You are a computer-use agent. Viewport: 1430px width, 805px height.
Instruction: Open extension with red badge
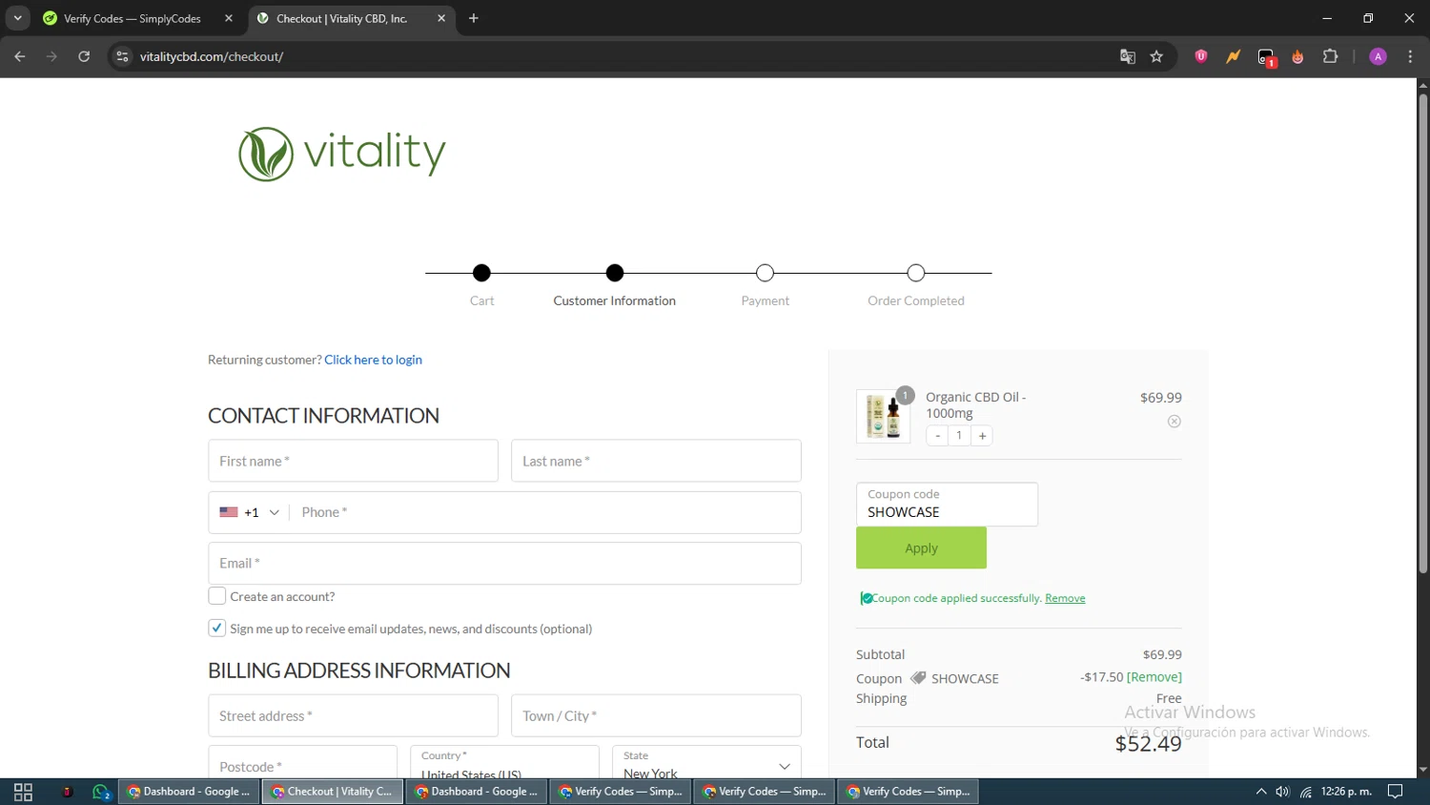(1266, 57)
